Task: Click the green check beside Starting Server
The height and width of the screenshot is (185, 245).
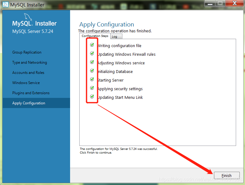Action: pyautogui.click(x=92, y=79)
